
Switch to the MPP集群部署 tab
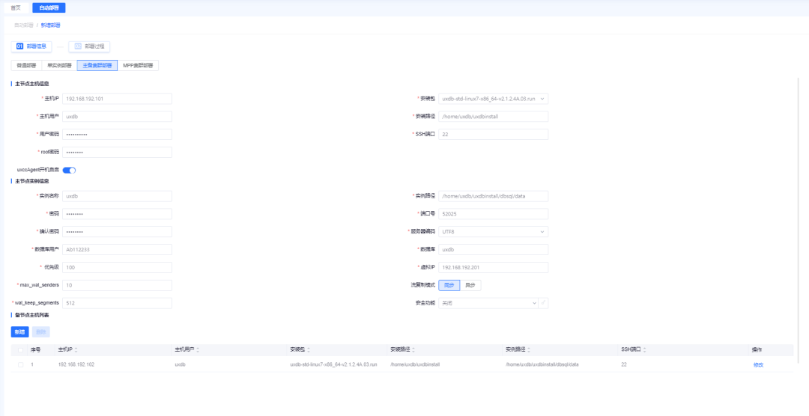click(x=138, y=65)
